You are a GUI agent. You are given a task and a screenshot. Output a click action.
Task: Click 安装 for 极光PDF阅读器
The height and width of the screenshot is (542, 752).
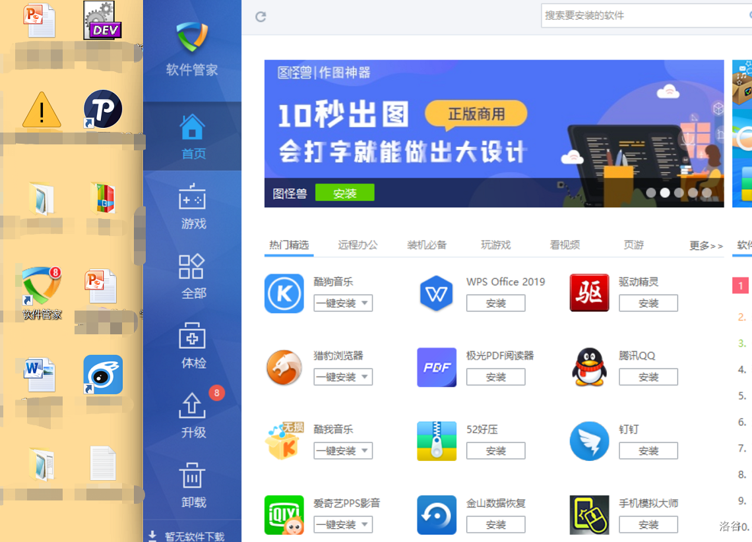pyautogui.click(x=496, y=377)
